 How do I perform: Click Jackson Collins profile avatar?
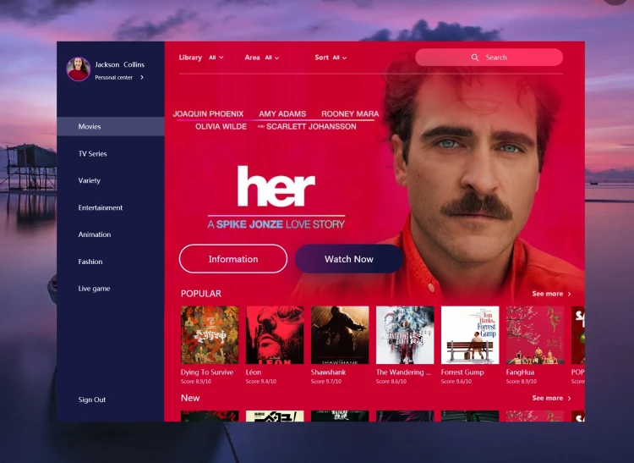point(78,69)
